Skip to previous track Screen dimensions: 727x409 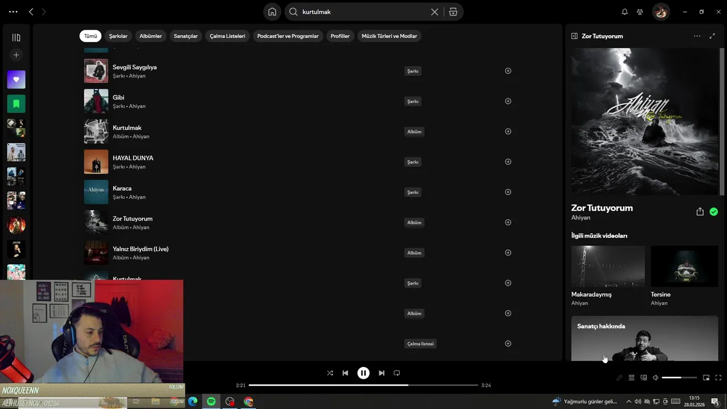[x=345, y=373]
